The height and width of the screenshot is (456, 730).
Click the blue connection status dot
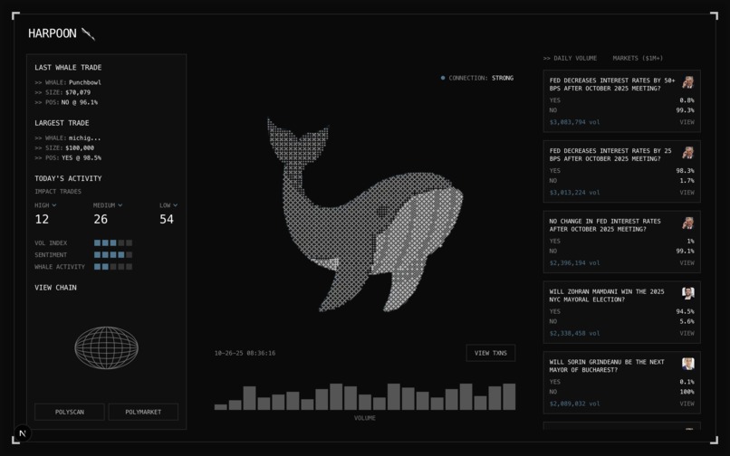(443, 78)
